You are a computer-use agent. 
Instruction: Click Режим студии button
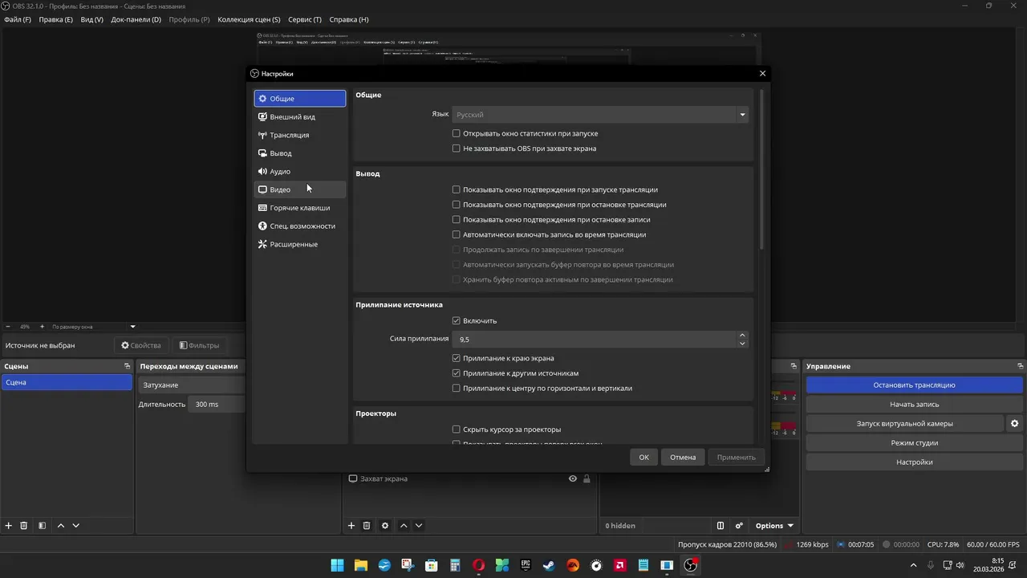click(x=914, y=443)
